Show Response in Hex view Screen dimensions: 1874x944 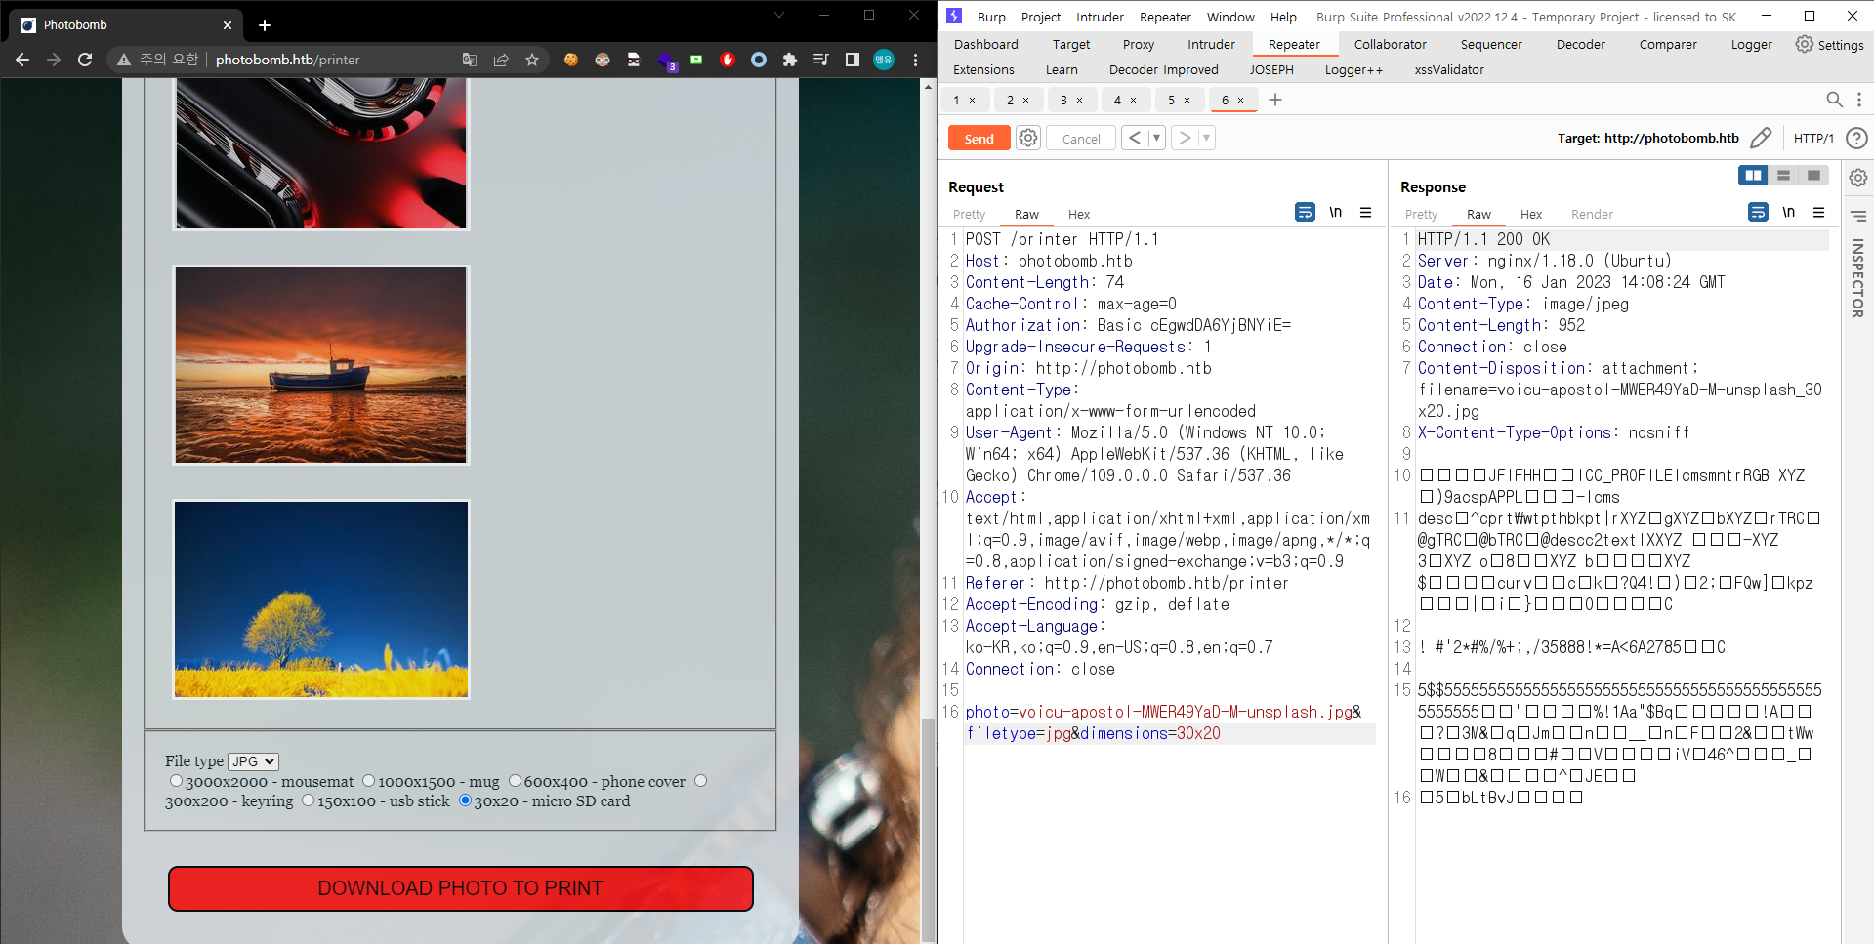click(1530, 214)
